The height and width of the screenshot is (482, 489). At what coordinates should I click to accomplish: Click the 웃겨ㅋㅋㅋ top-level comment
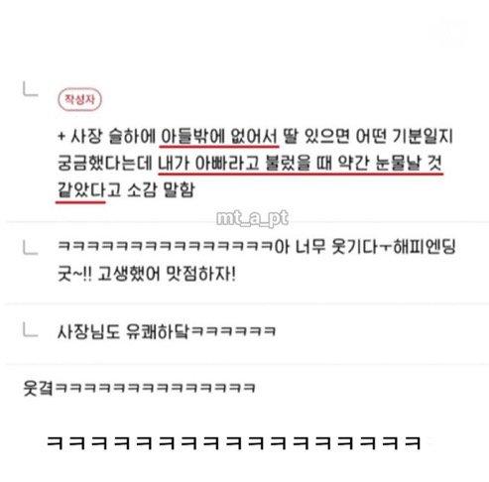pos(139,388)
